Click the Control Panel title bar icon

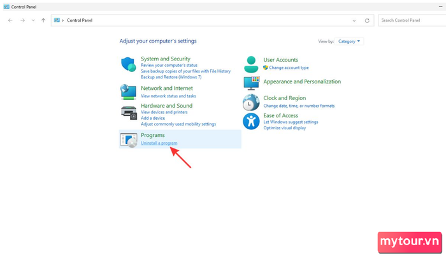coord(6,6)
